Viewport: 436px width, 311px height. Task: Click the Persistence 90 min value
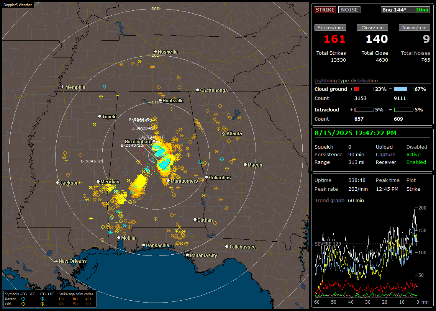[356, 154]
